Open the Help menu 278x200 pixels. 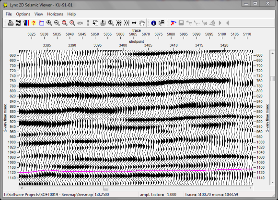point(71,14)
